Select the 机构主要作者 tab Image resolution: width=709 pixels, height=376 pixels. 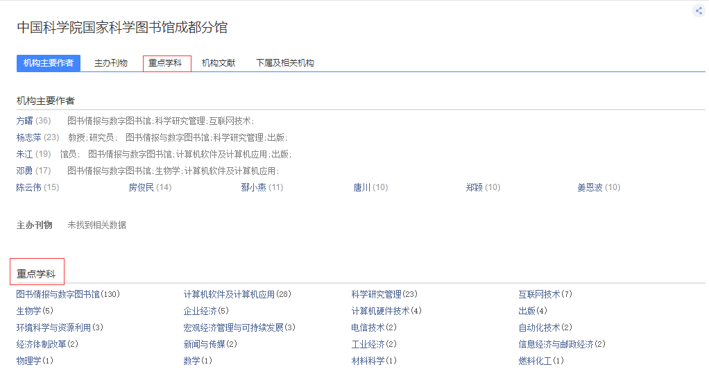(x=49, y=63)
